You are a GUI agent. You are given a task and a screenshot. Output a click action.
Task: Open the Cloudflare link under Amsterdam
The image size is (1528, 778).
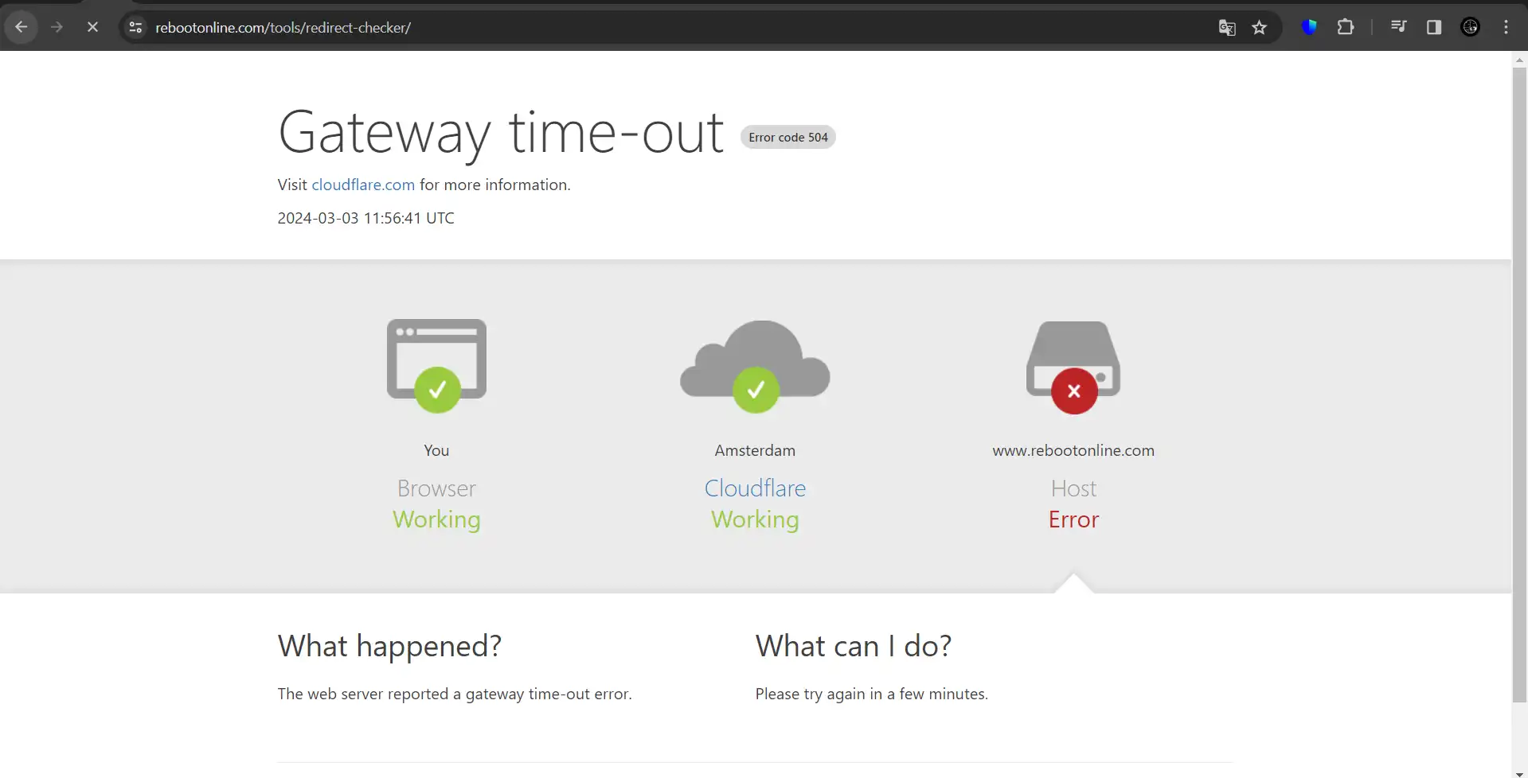click(x=755, y=488)
